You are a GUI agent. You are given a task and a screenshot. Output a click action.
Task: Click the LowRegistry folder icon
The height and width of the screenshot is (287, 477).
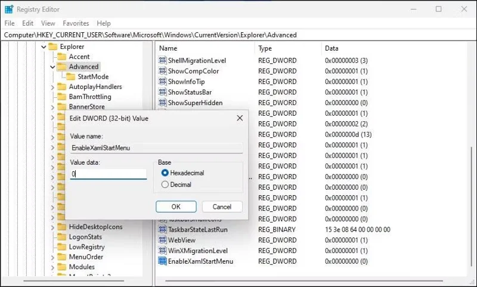(x=62, y=247)
